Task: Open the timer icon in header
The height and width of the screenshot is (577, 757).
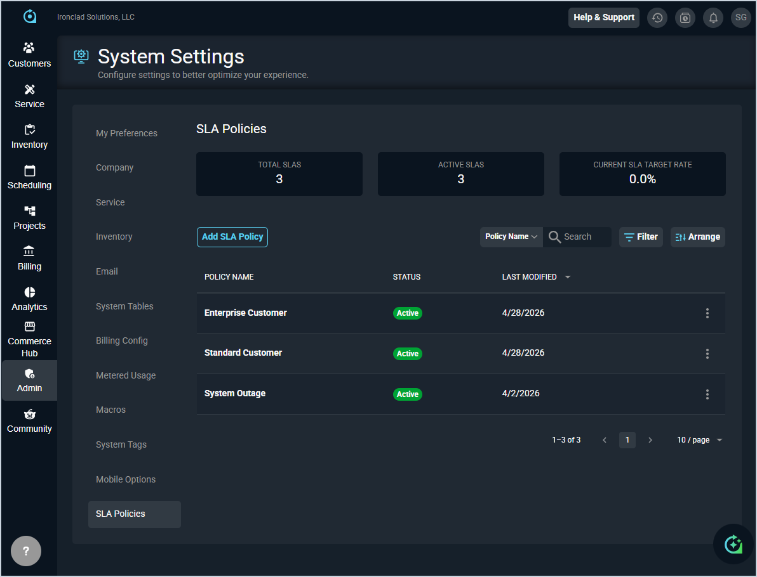Action: (685, 18)
